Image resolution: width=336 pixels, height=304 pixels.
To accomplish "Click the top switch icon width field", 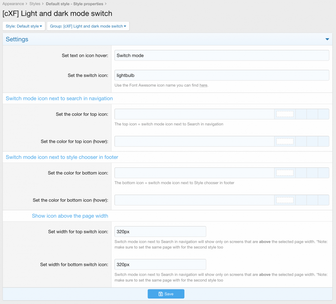I will (160, 232).
